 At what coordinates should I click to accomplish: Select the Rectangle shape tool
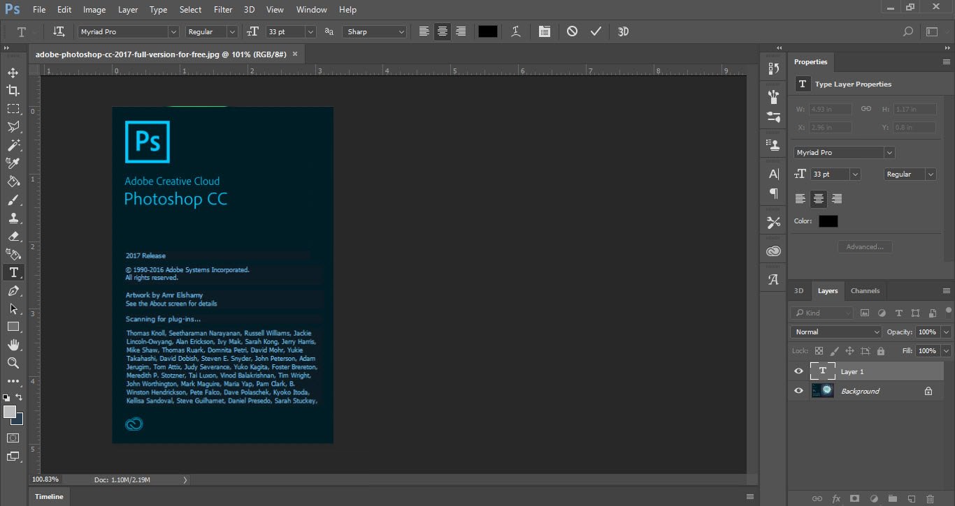click(13, 327)
